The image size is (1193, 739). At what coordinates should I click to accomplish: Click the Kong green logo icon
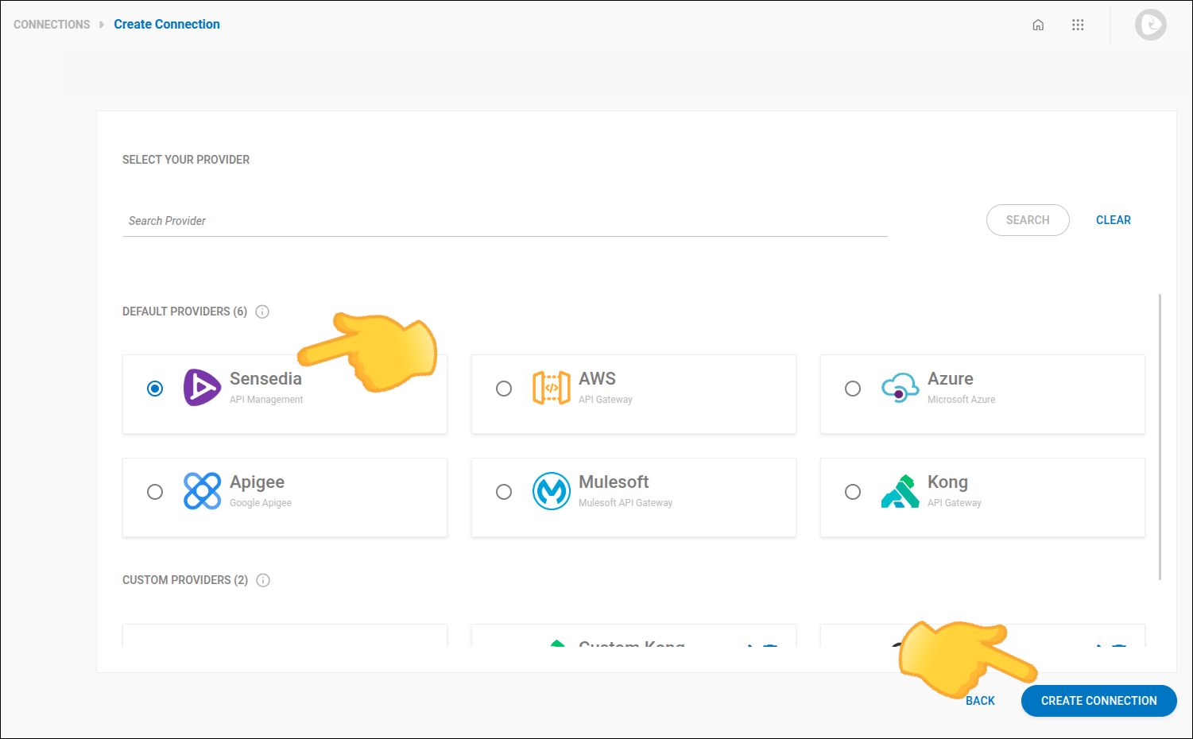[900, 491]
